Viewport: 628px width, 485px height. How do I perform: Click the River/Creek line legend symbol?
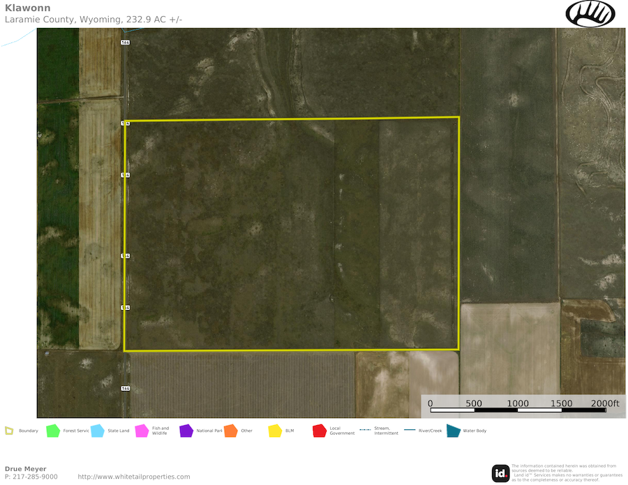coord(410,431)
